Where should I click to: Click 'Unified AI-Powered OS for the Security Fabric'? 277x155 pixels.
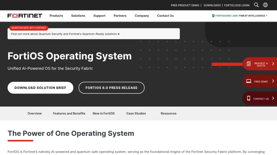(50, 69)
